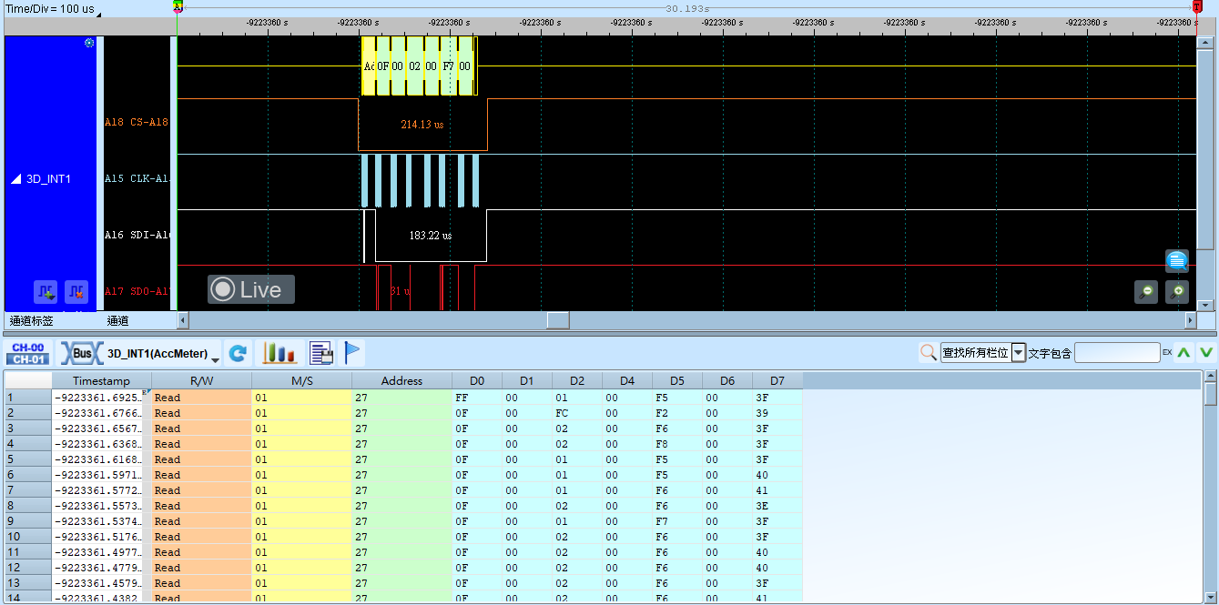Click the waveform vertical scroll down arrow
The image size is (1219, 605).
coord(1206,305)
